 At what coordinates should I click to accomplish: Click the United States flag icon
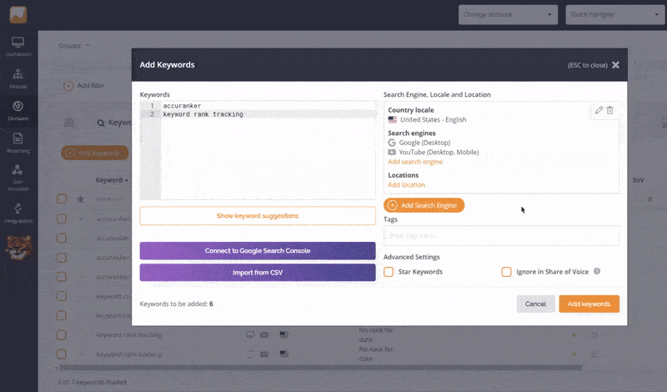coord(392,119)
